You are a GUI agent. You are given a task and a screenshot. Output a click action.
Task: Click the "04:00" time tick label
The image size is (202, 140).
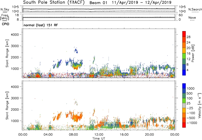tap(48, 135)
